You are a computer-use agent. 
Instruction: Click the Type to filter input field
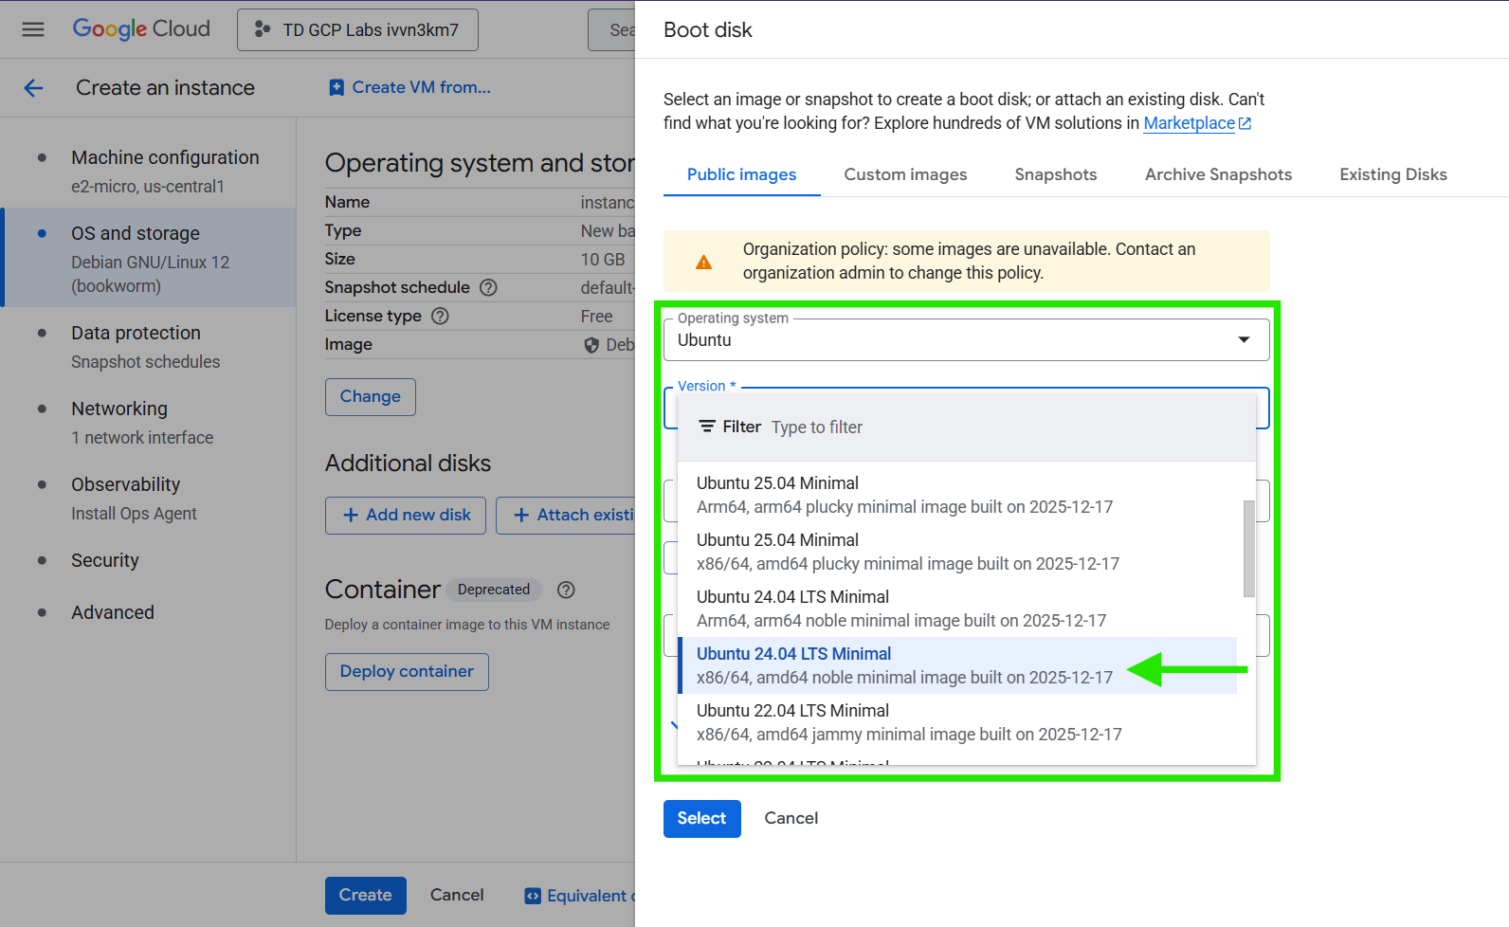coord(1005,427)
